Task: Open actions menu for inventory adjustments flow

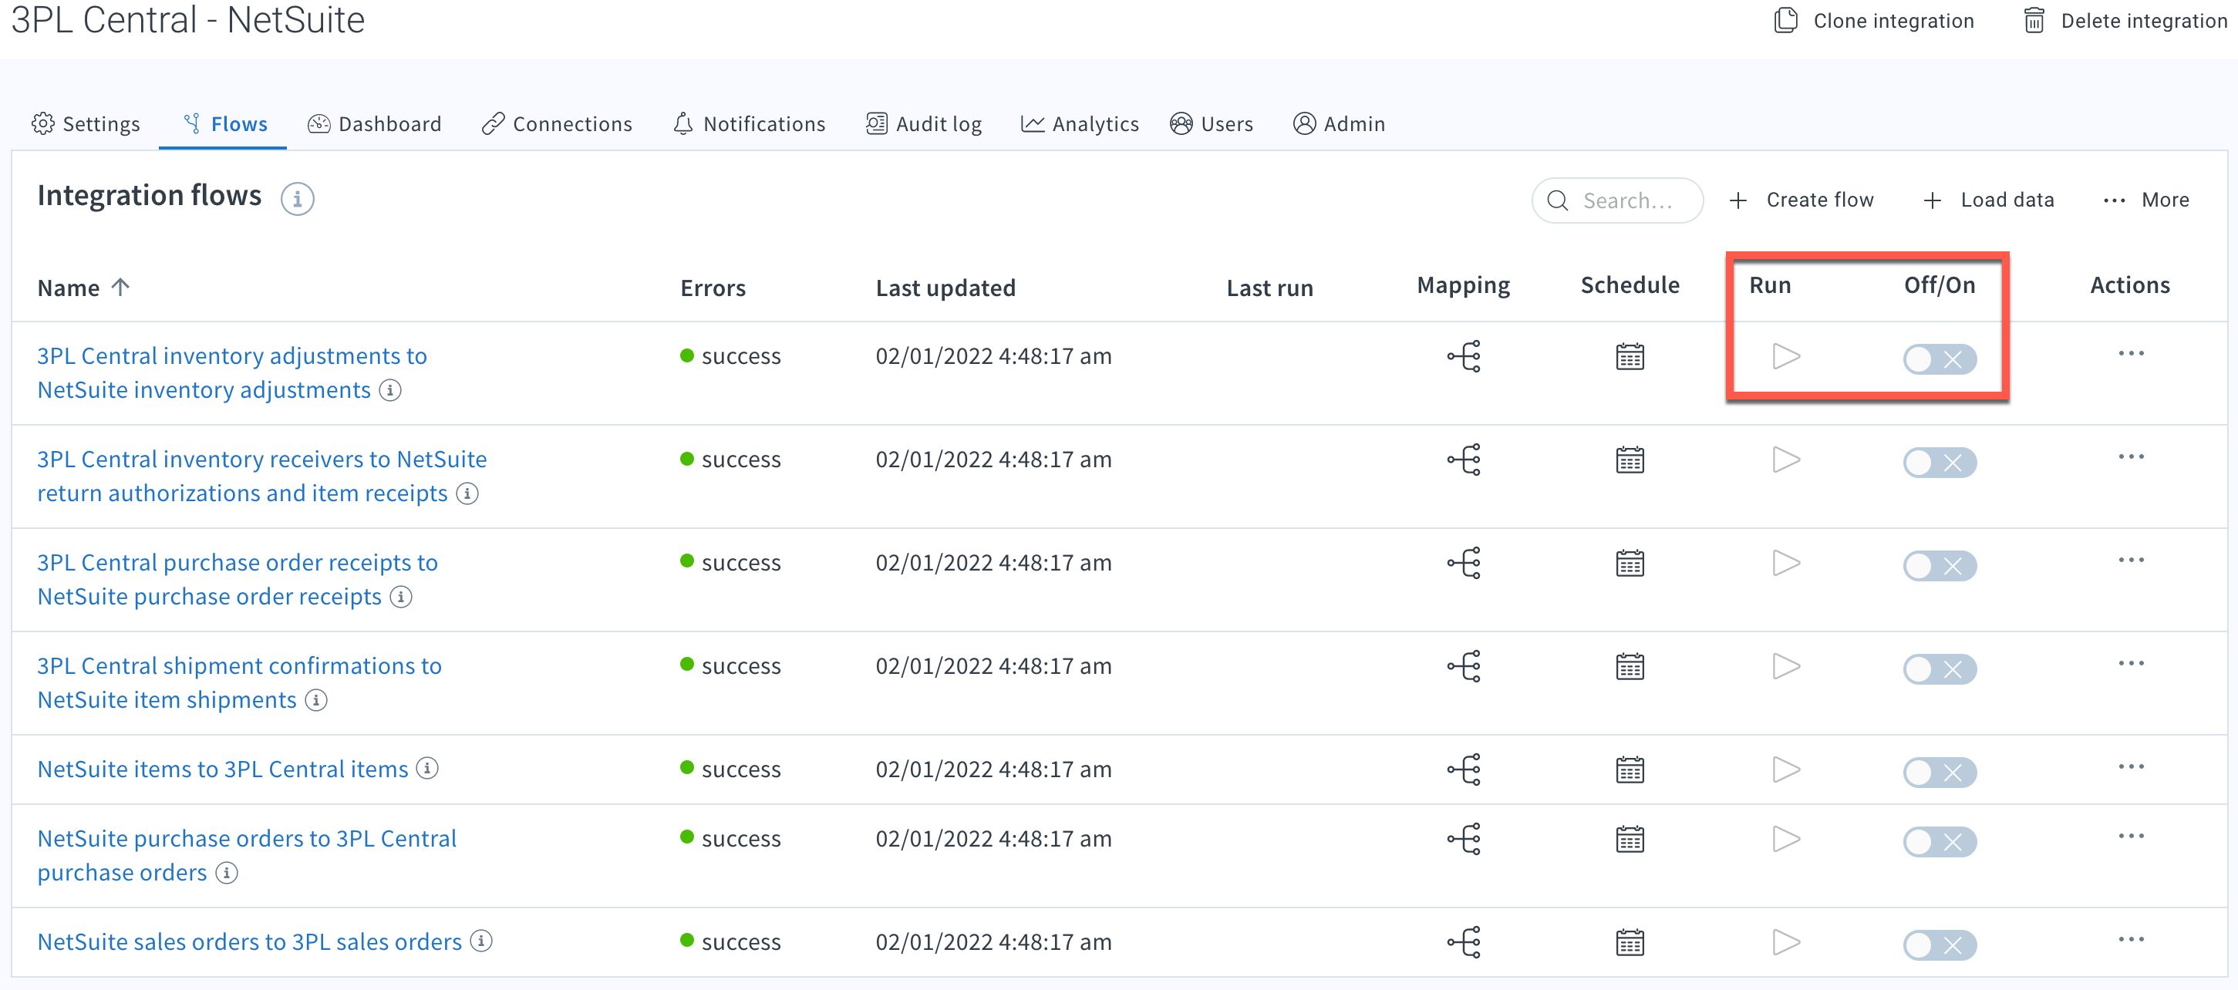Action: click(x=2130, y=353)
